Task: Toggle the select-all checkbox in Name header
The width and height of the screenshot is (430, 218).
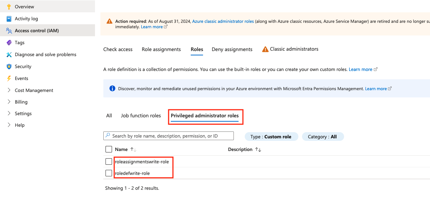Action: click(109, 149)
